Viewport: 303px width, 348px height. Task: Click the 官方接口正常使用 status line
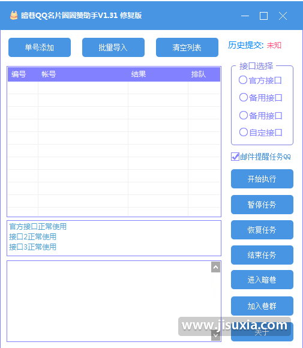tap(38, 227)
